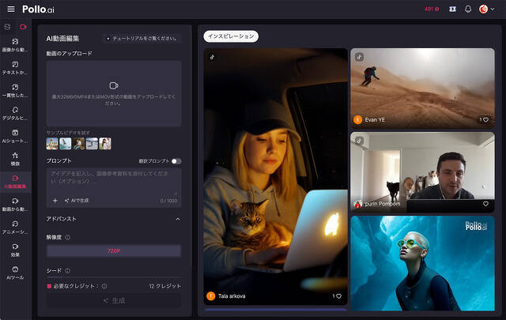Select the 720P resolution option
This screenshot has height=320, width=506.
(114, 250)
